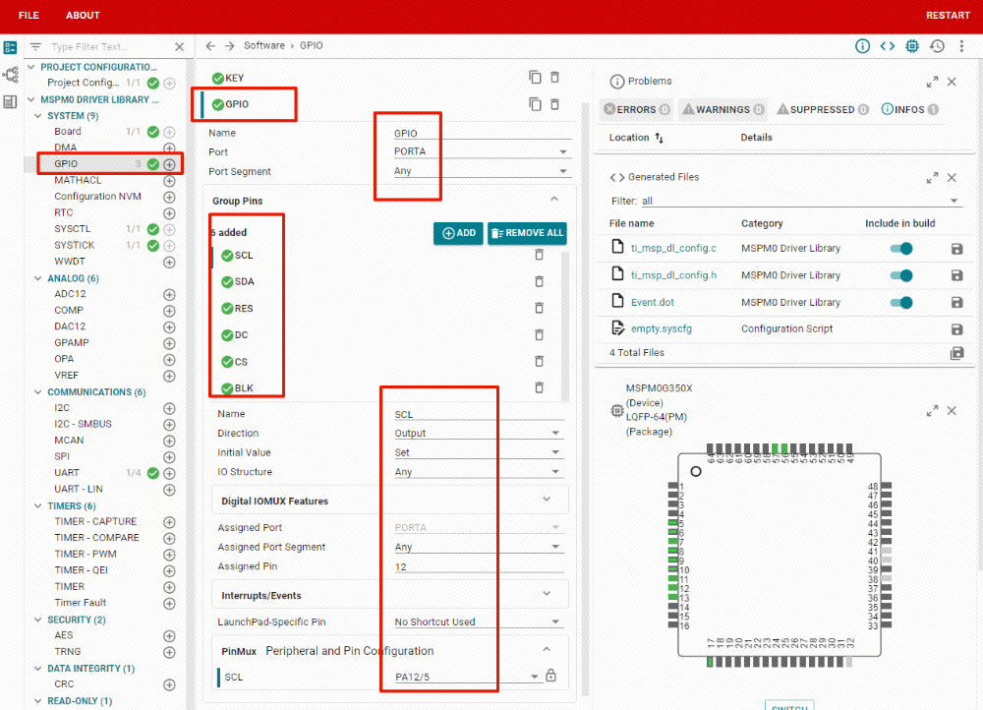Open the Port dropdown showing PORTA
983x710 pixels.
[x=482, y=151]
